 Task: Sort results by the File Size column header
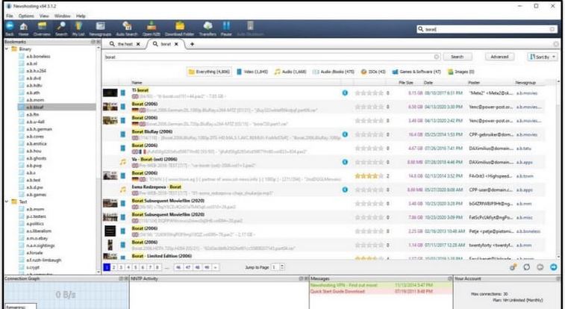(x=406, y=82)
